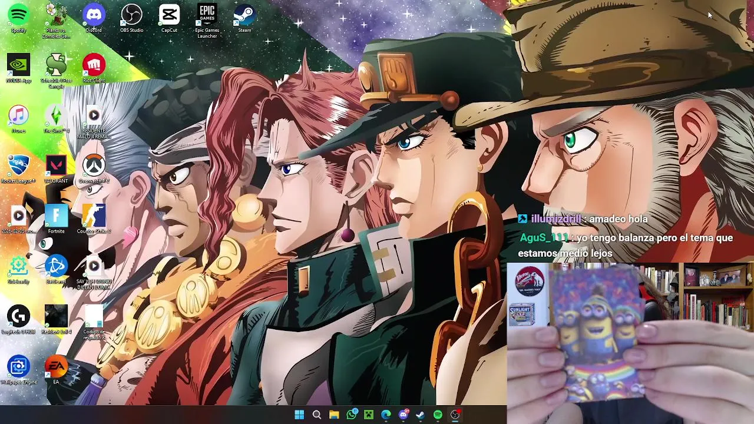754x424 pixels.
Task: Open the Windows Start menu
Action: click(299, 415)
